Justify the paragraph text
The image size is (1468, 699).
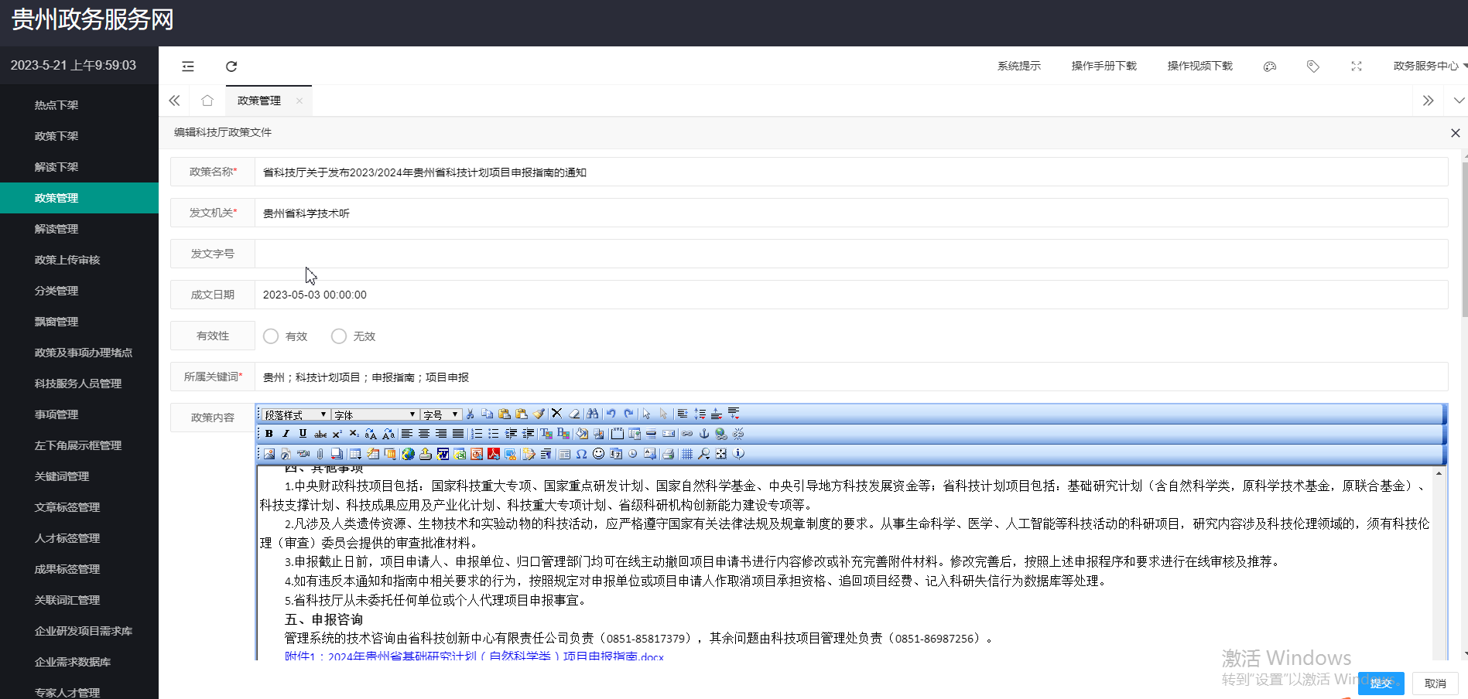click(458, 434)
